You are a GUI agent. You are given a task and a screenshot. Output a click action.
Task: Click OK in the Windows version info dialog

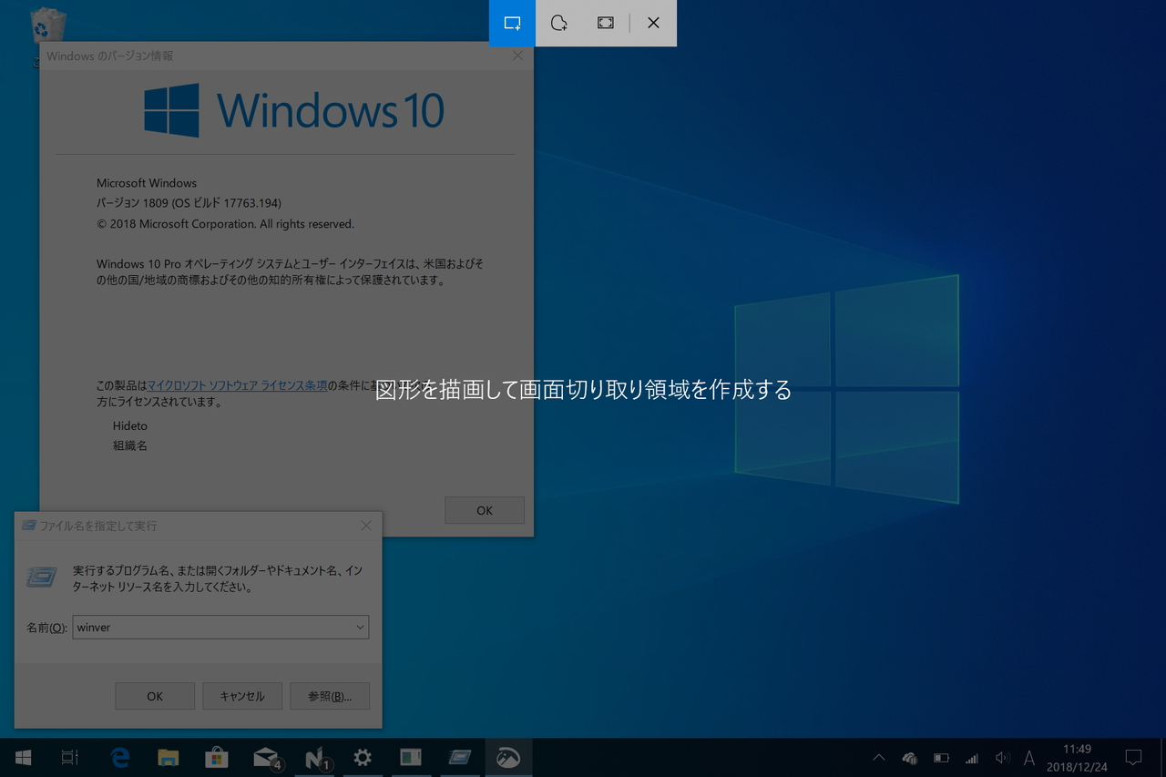coord(485,510)
